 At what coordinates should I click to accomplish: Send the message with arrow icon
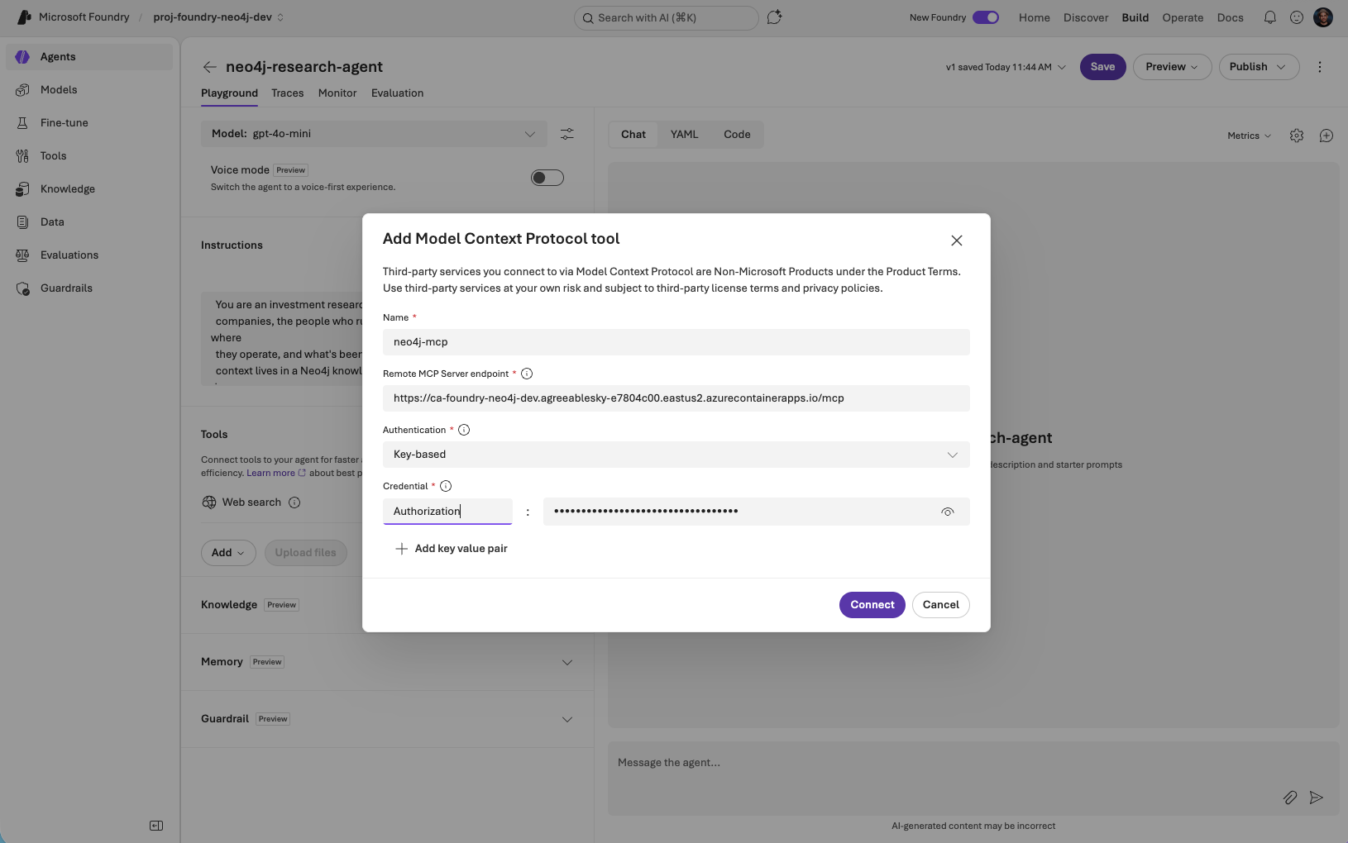click(1317, 798)
